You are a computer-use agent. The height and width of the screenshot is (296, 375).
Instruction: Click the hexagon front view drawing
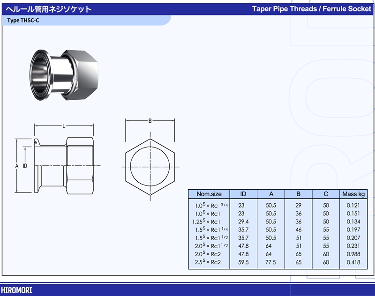(150, 167)
